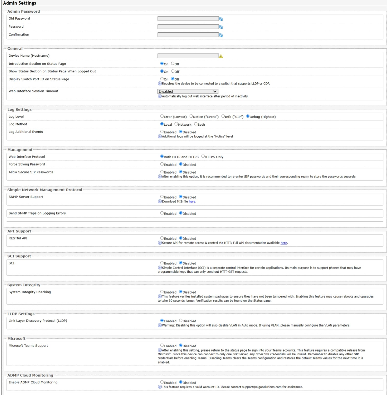The width and height of the screenshot is (387, 395).
Task: Click info icon under Microsoft Teams Support
Action: click(160, 350)
